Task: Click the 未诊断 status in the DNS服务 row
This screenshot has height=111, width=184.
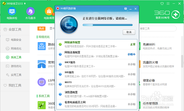Action: (x=132, y=74)
